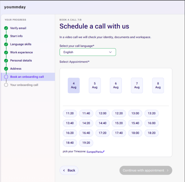Click the green checkmark beside Personal details
Viewport: 185px width, 182px height.
6,61
